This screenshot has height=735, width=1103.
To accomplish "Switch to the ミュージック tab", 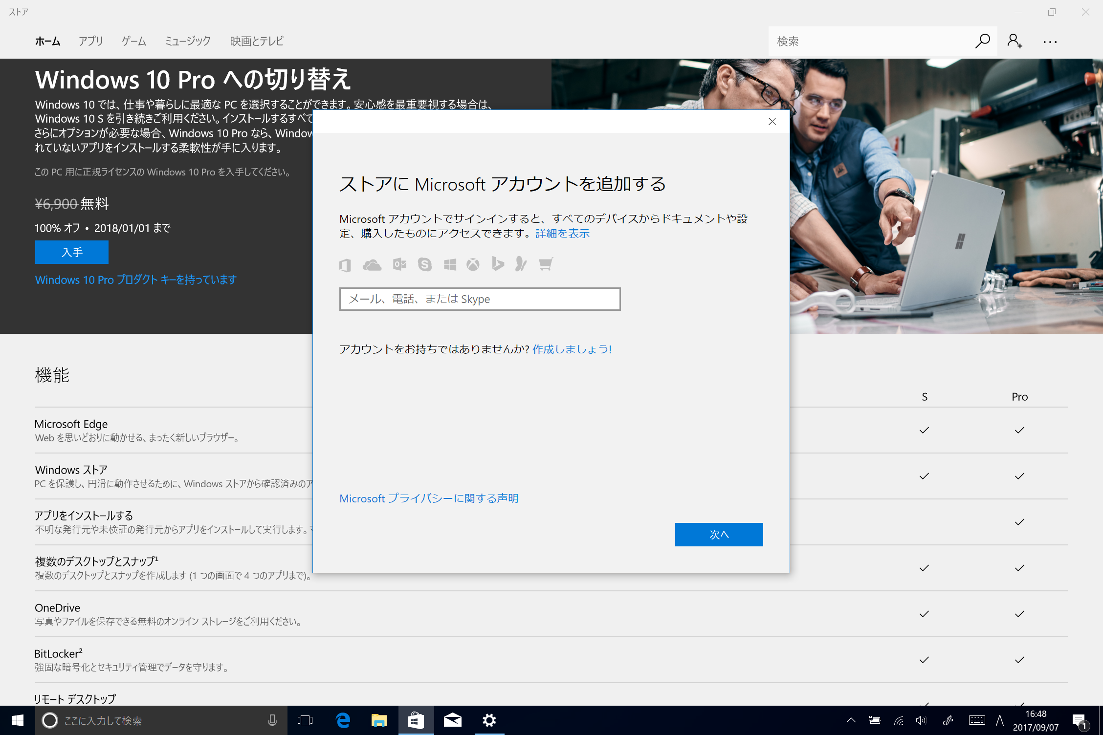I will (x=187, y=41).
